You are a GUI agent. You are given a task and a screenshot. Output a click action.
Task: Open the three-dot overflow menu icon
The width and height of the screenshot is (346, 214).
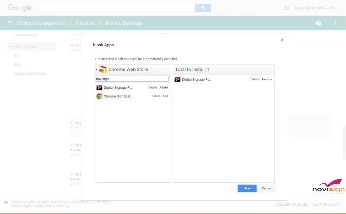click(335, 23)
